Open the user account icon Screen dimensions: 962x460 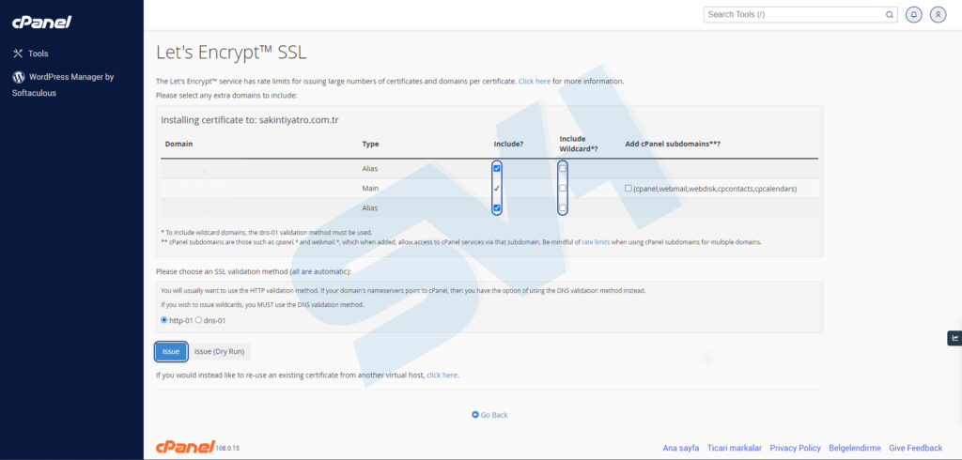[x=938, y=15]
